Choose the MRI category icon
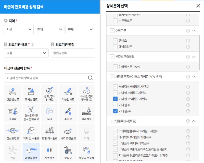The width and height of the screenshot is (204, 163). click(49, 113)
